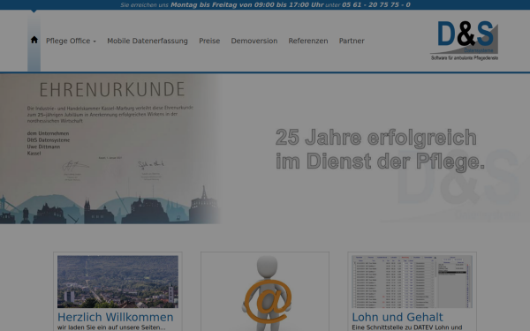The width and height of the screenshot is (530, 331).
Task: Open the Lohn und Gehalt heading link
Action: click(x=397, y=317)
